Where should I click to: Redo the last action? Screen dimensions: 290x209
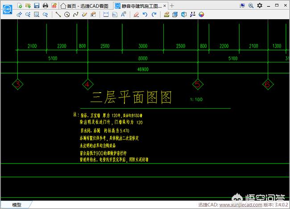154,14
